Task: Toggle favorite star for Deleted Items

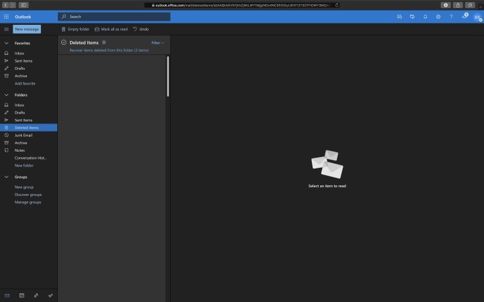Action: (104, 42)
